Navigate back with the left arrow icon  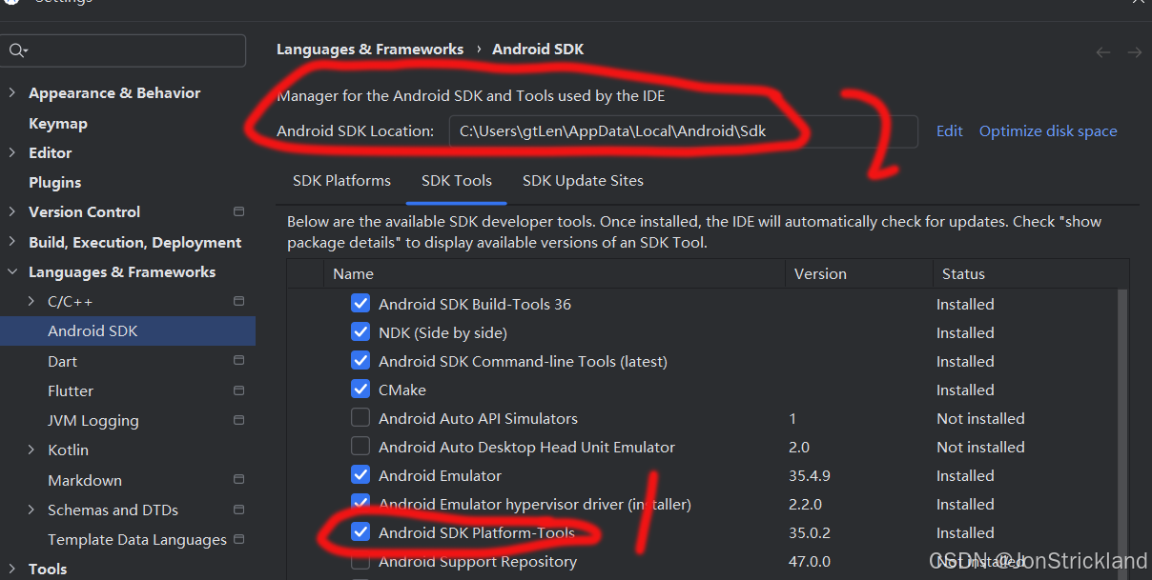tap(1102, 52)
